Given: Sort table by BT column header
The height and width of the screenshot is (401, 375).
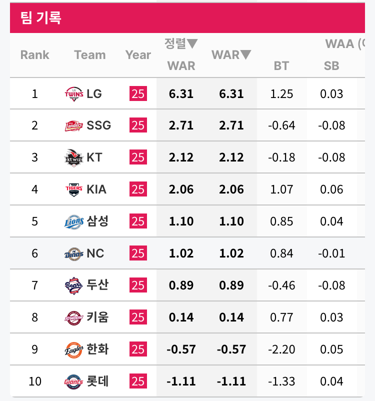Looking at the screenshot, I should point(281,65).
